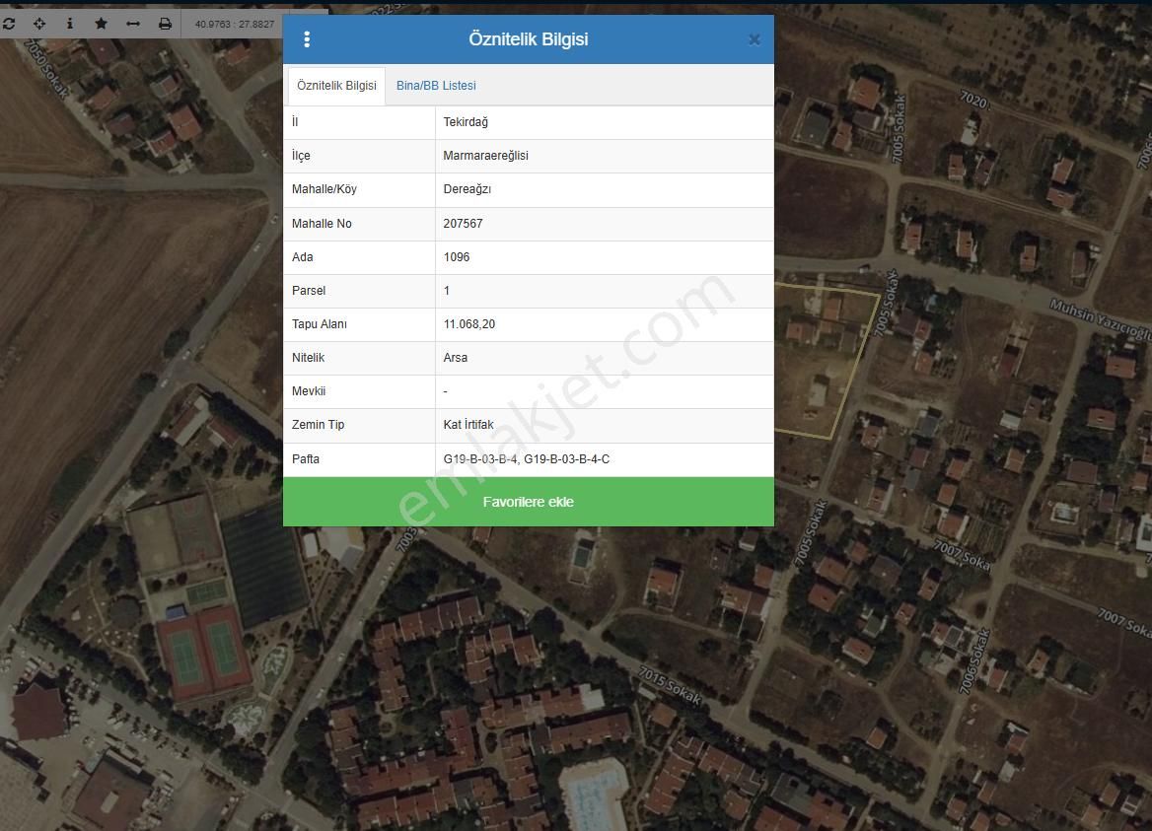The height and width of the screenshot is (831, 1152).
Task: Click the Tapu Alanı label
Action: 320,323
